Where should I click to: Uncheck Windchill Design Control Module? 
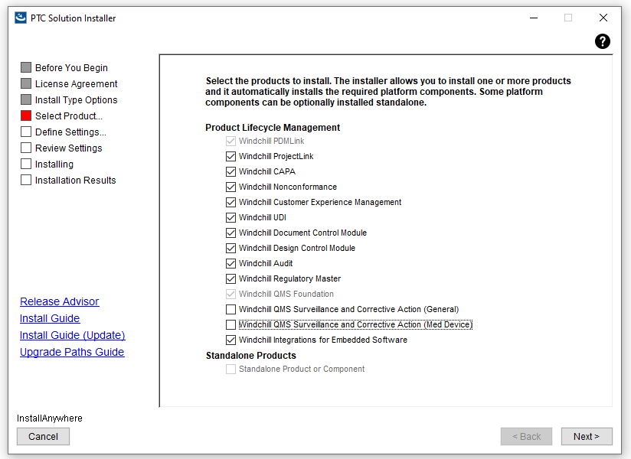(x=231, y=249)
